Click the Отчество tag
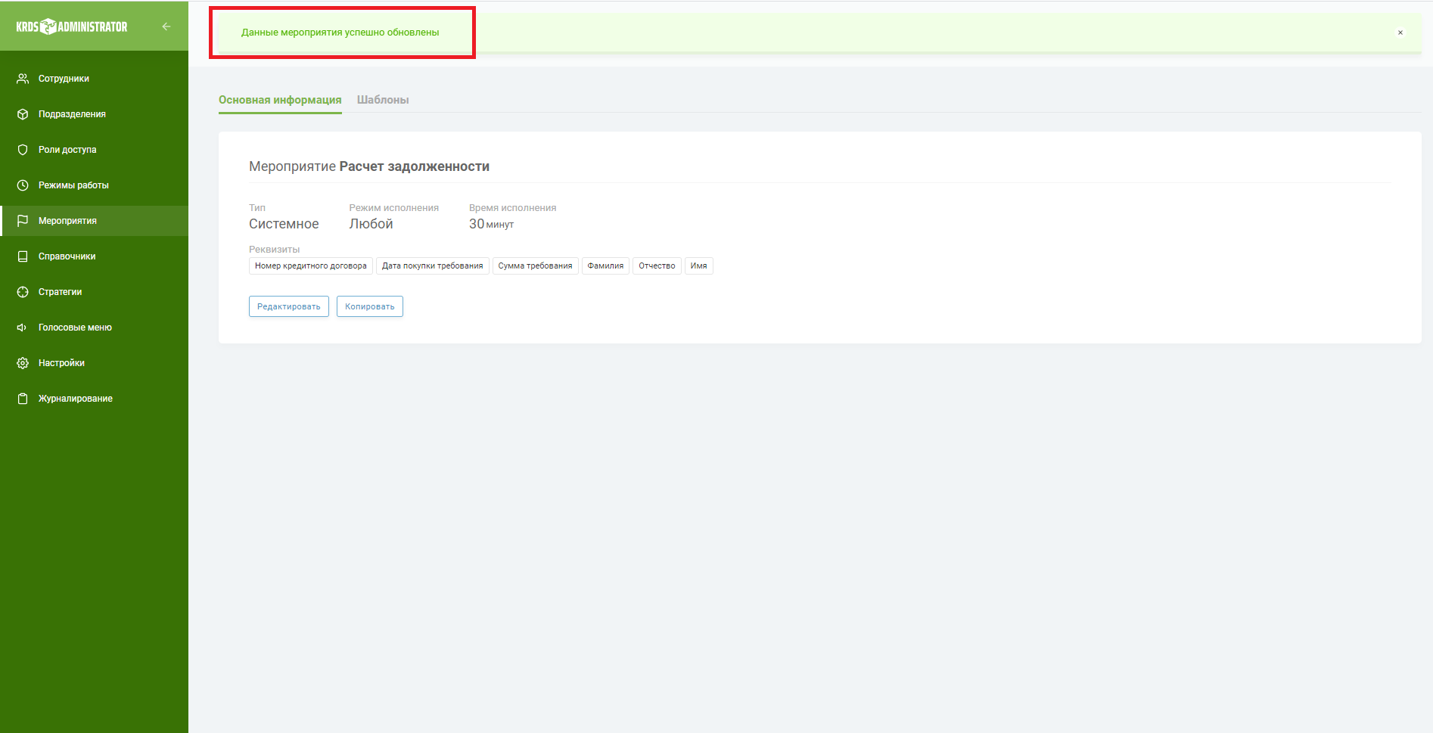Viewport: 1433px width, 733px height. 657,266
